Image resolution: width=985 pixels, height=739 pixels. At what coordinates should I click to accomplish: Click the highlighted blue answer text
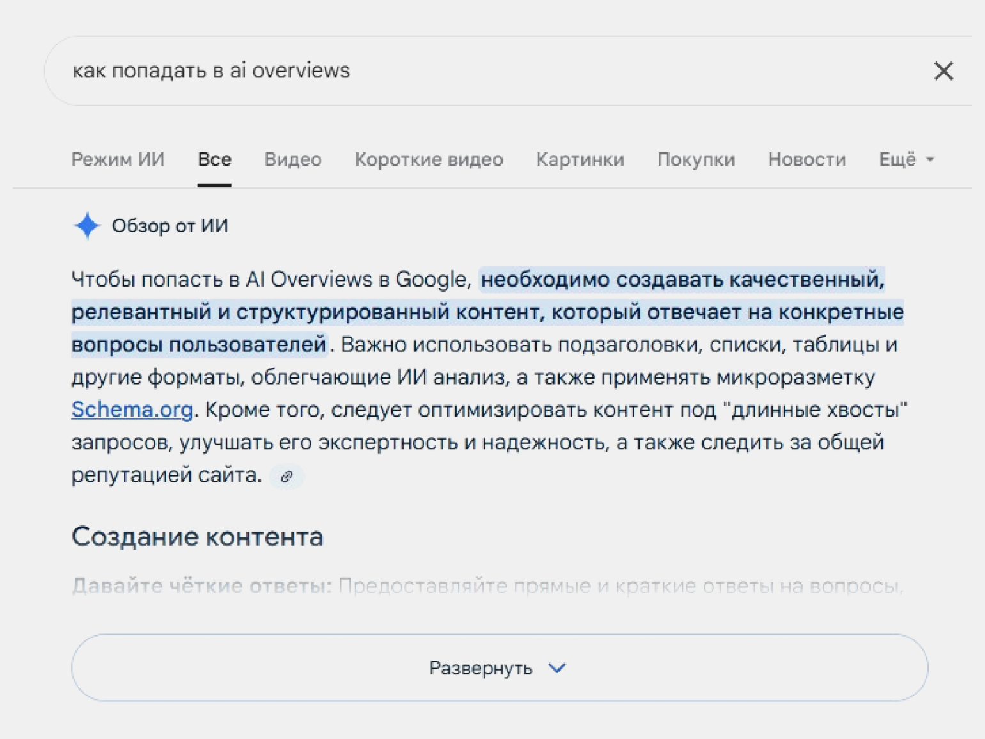486,312
